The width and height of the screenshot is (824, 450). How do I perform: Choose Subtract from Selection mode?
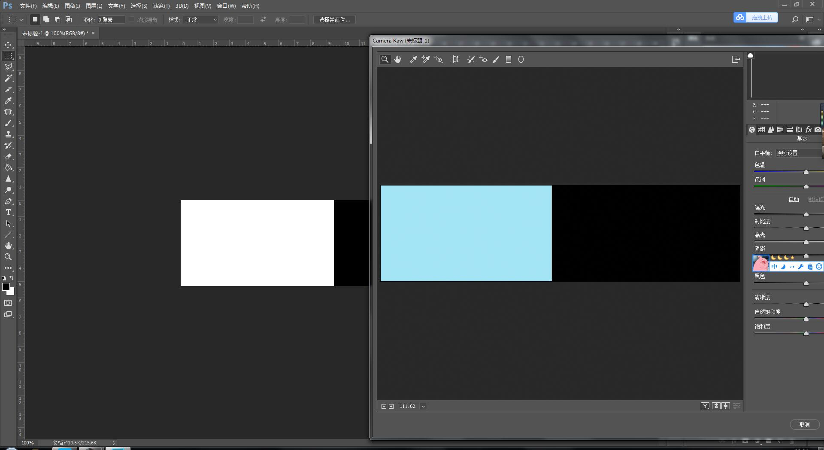(58, 20)
